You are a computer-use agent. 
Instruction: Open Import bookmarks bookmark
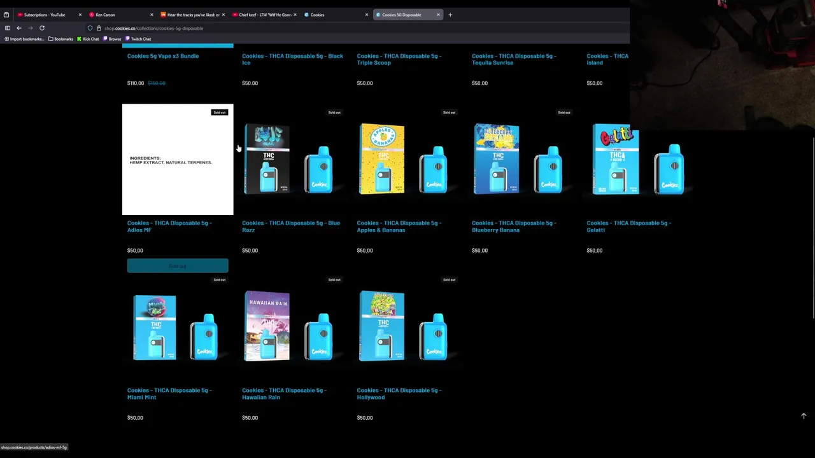(x=24, y=39)
